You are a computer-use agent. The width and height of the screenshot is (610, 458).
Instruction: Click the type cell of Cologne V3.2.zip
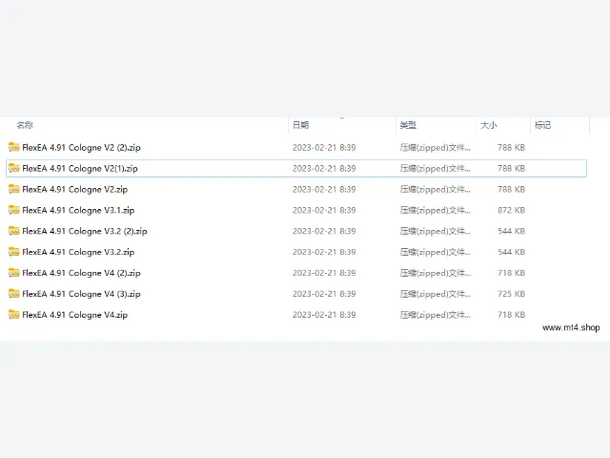[x=436, y=252]
